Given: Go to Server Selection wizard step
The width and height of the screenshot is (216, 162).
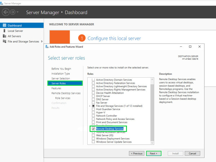Looking at the screenshot, I should coord(61,78).
